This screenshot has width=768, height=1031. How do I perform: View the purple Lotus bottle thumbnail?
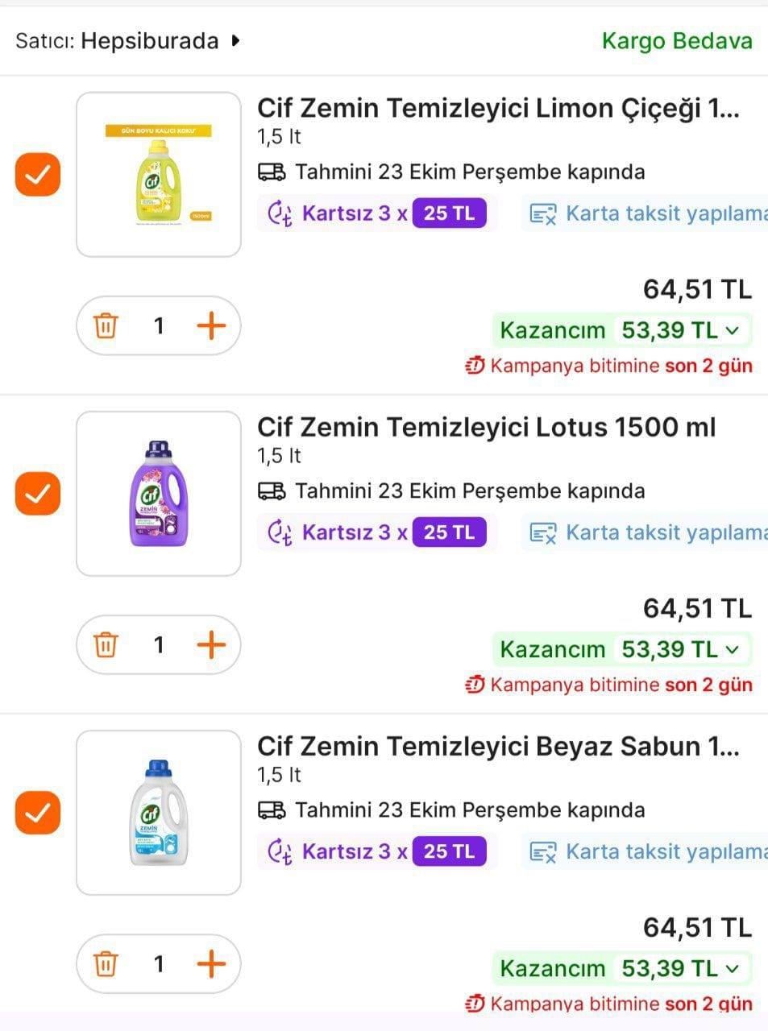click(159, 494)
